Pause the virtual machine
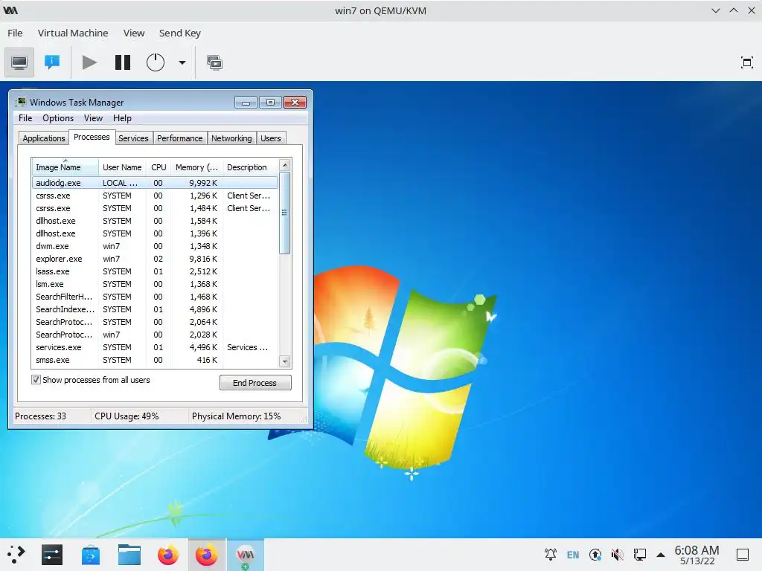Viewport: 762px width, 571px height. click(x=123, y=62)
